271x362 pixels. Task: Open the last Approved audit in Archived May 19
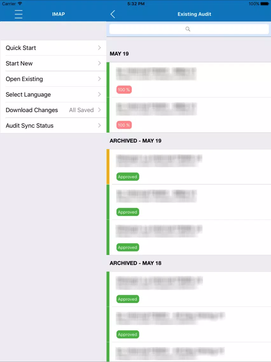190,237
